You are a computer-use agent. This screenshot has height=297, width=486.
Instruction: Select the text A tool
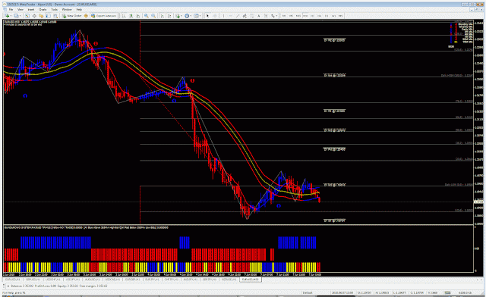259,16
